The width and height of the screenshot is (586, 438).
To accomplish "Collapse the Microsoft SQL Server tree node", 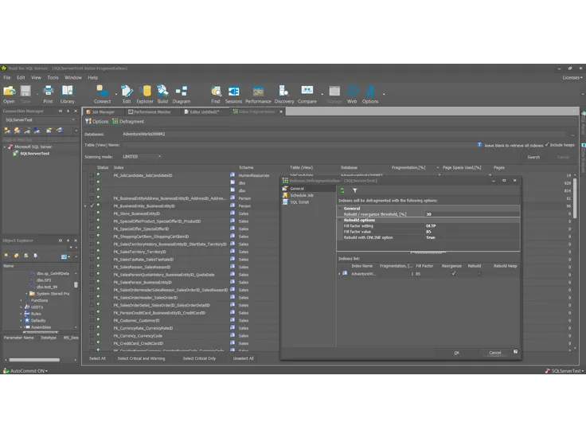I will tap(5, 147).
